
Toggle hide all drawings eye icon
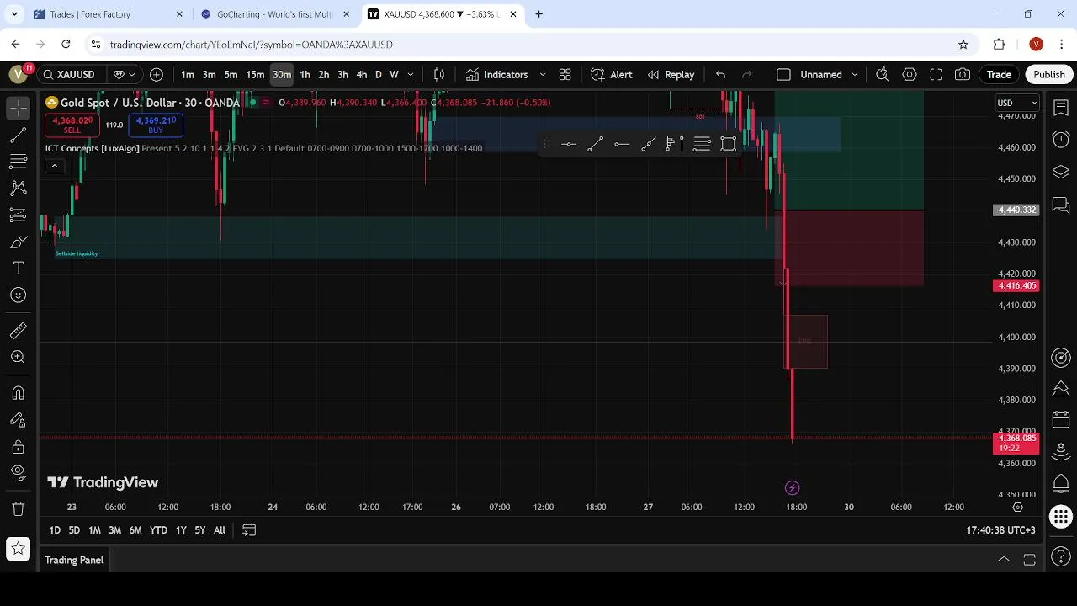(x=18, y=473)
